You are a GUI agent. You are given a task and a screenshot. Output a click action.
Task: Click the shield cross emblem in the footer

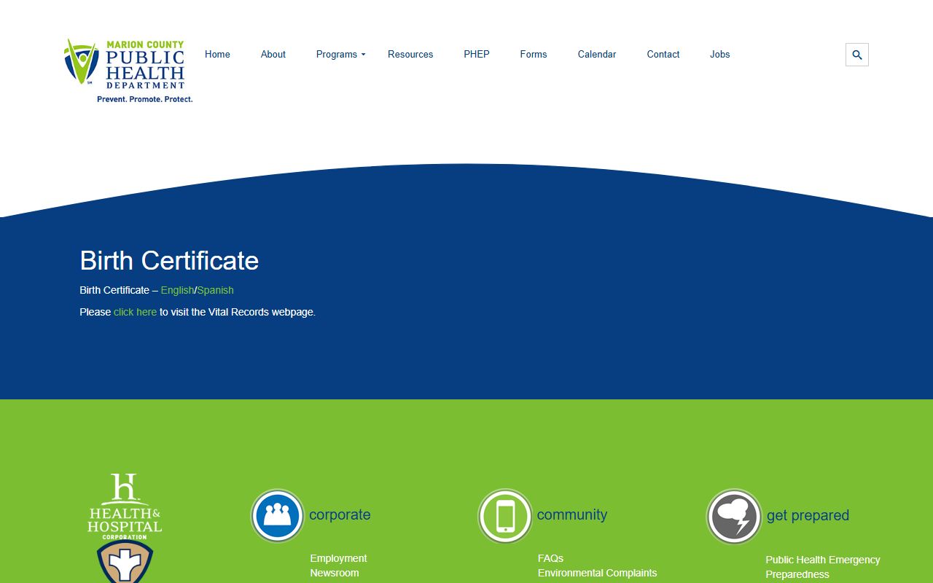pos(125,562)
